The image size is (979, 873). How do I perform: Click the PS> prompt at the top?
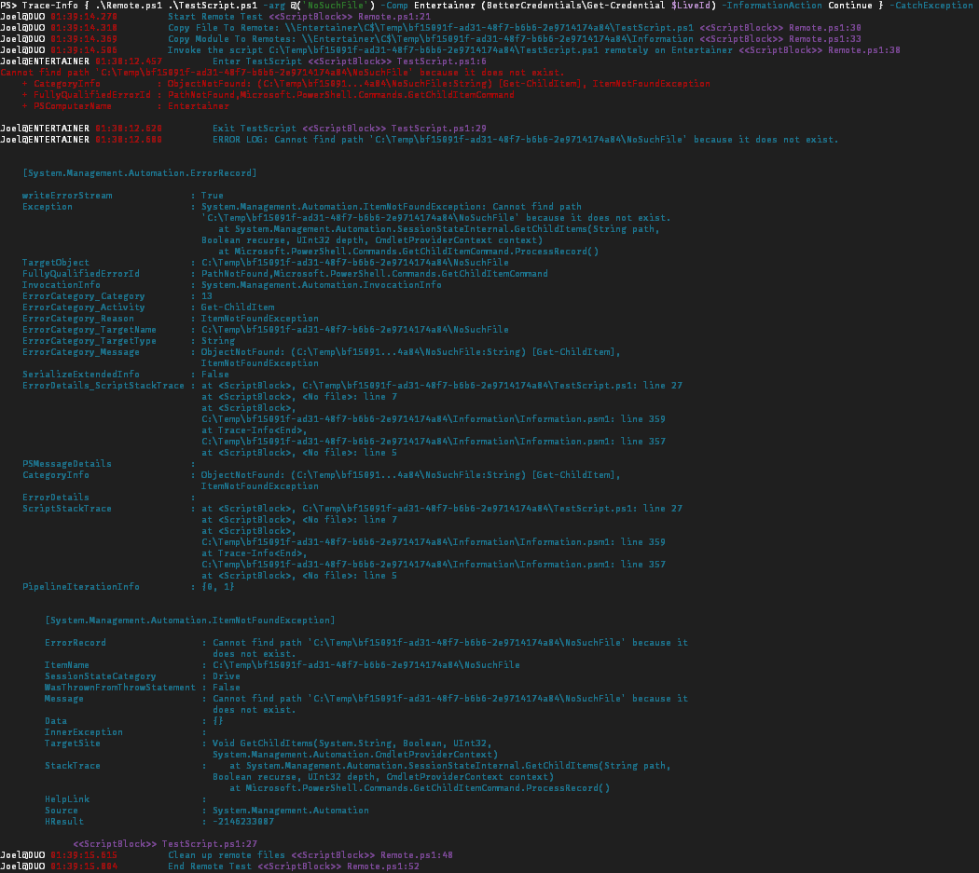[x=9, y=6]
